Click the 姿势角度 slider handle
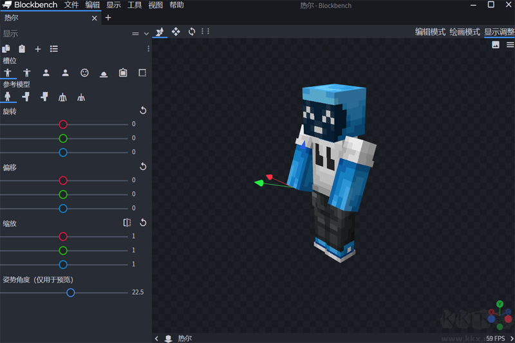Screen dimensions: 515x343 click(71, 292)
